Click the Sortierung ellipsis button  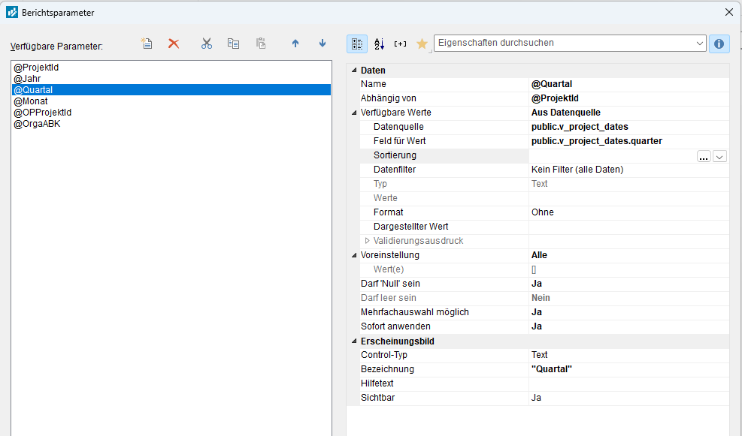(x=704, y=156)
